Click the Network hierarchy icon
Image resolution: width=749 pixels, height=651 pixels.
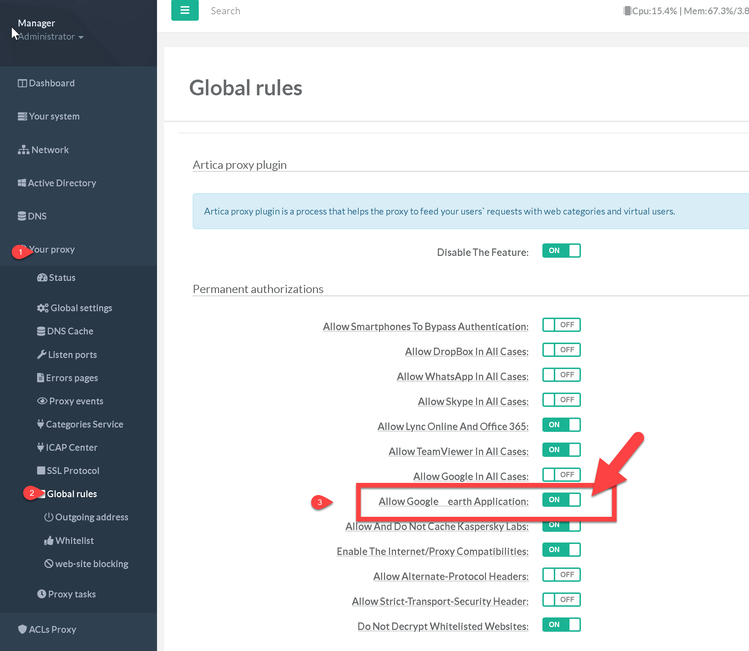click(23, 150)
